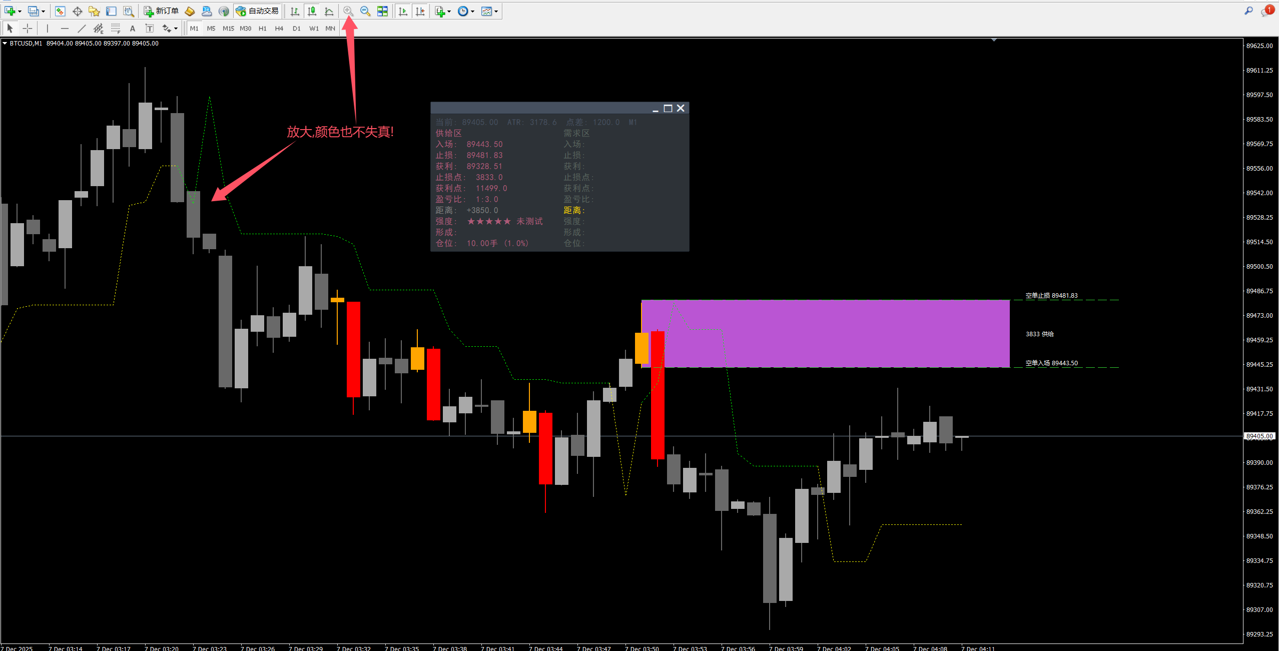The image size is (1279, 651).
Task: Click the 新订单 new order button
Action: coord(161,11)
